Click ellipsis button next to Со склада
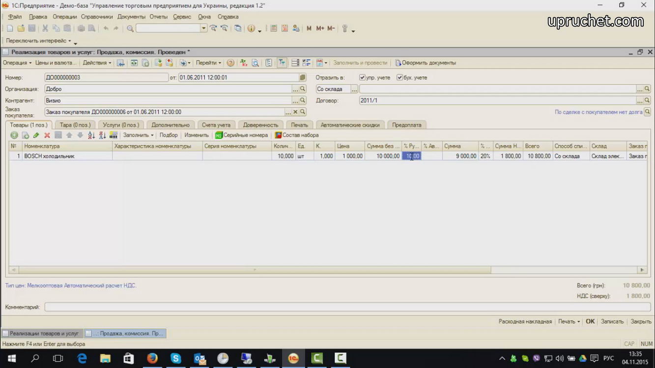The width and height of the screenshot is (655, 368). (354, 89)
